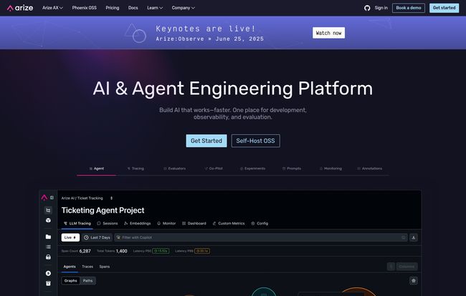Click the small panel icon beside sidebar logo
Viewport: 466px width, 296px height.
(52, 197)
